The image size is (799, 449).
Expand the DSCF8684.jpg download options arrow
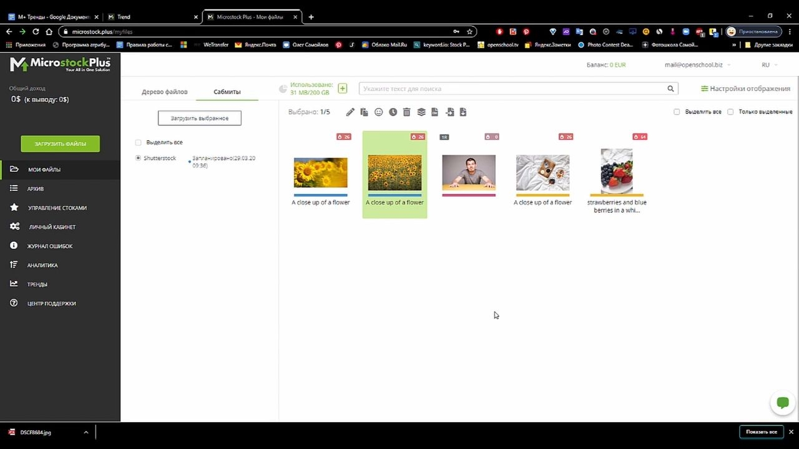pyautogui.click(x=86, y=432)
